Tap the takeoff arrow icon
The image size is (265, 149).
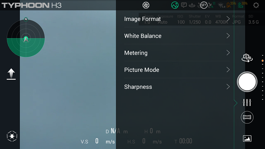(x=11, y=74)
